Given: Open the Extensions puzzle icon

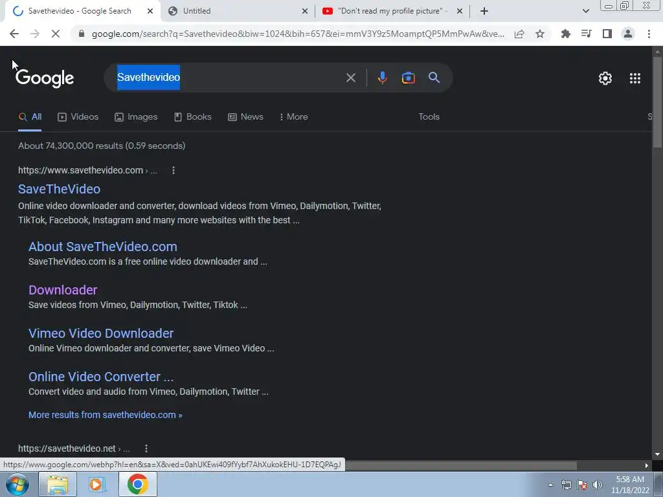Looking at the screenshot, I should [565, 34].
